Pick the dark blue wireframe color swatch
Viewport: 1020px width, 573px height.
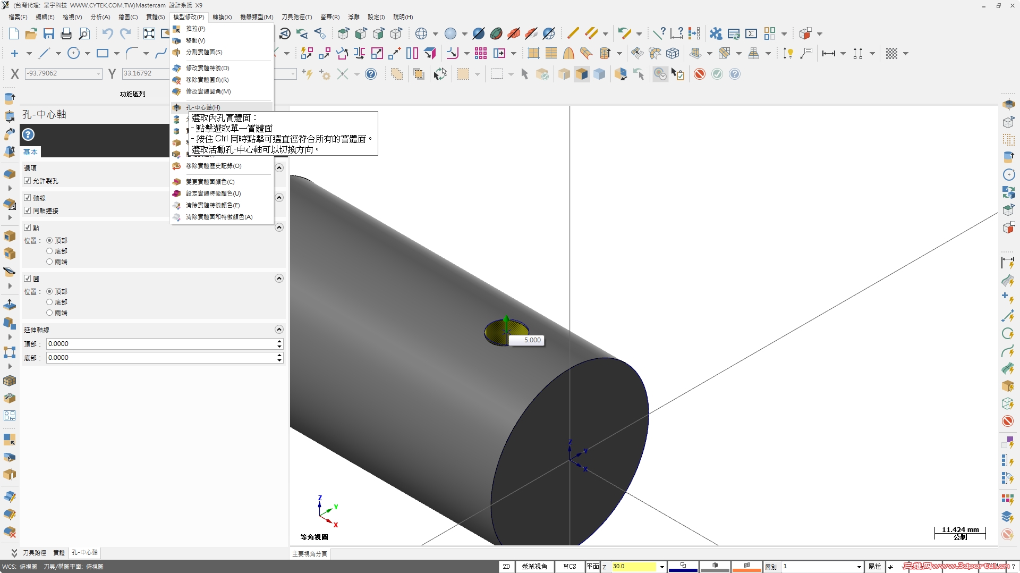683,567
